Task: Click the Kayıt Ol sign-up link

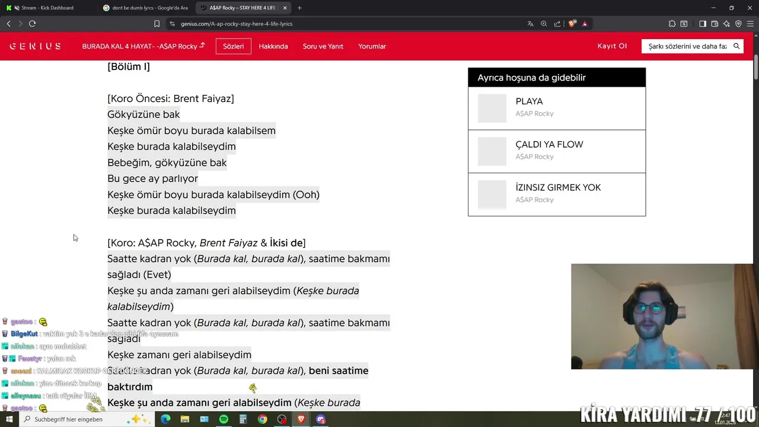Action: tap(612, 46)
